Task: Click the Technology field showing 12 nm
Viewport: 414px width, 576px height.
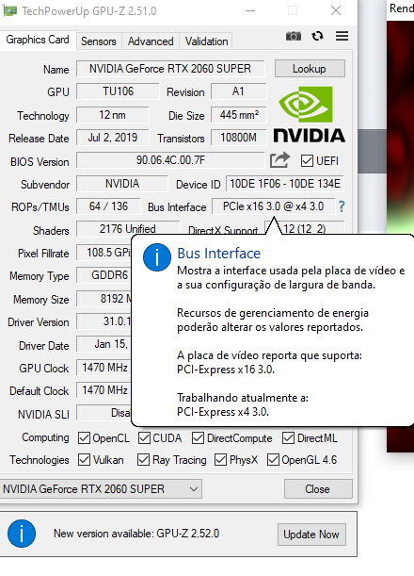Action: (113, 115)
